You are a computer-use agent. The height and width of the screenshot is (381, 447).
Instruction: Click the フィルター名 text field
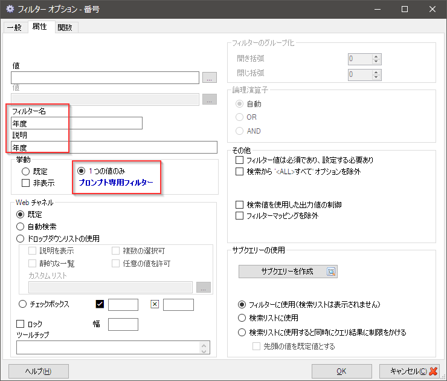click(77, 123)
